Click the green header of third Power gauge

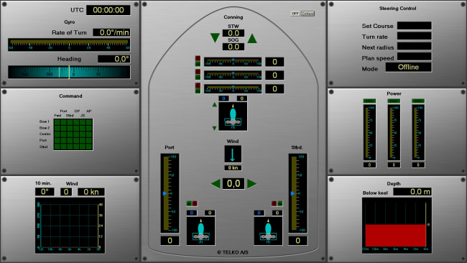pos(418,101)
